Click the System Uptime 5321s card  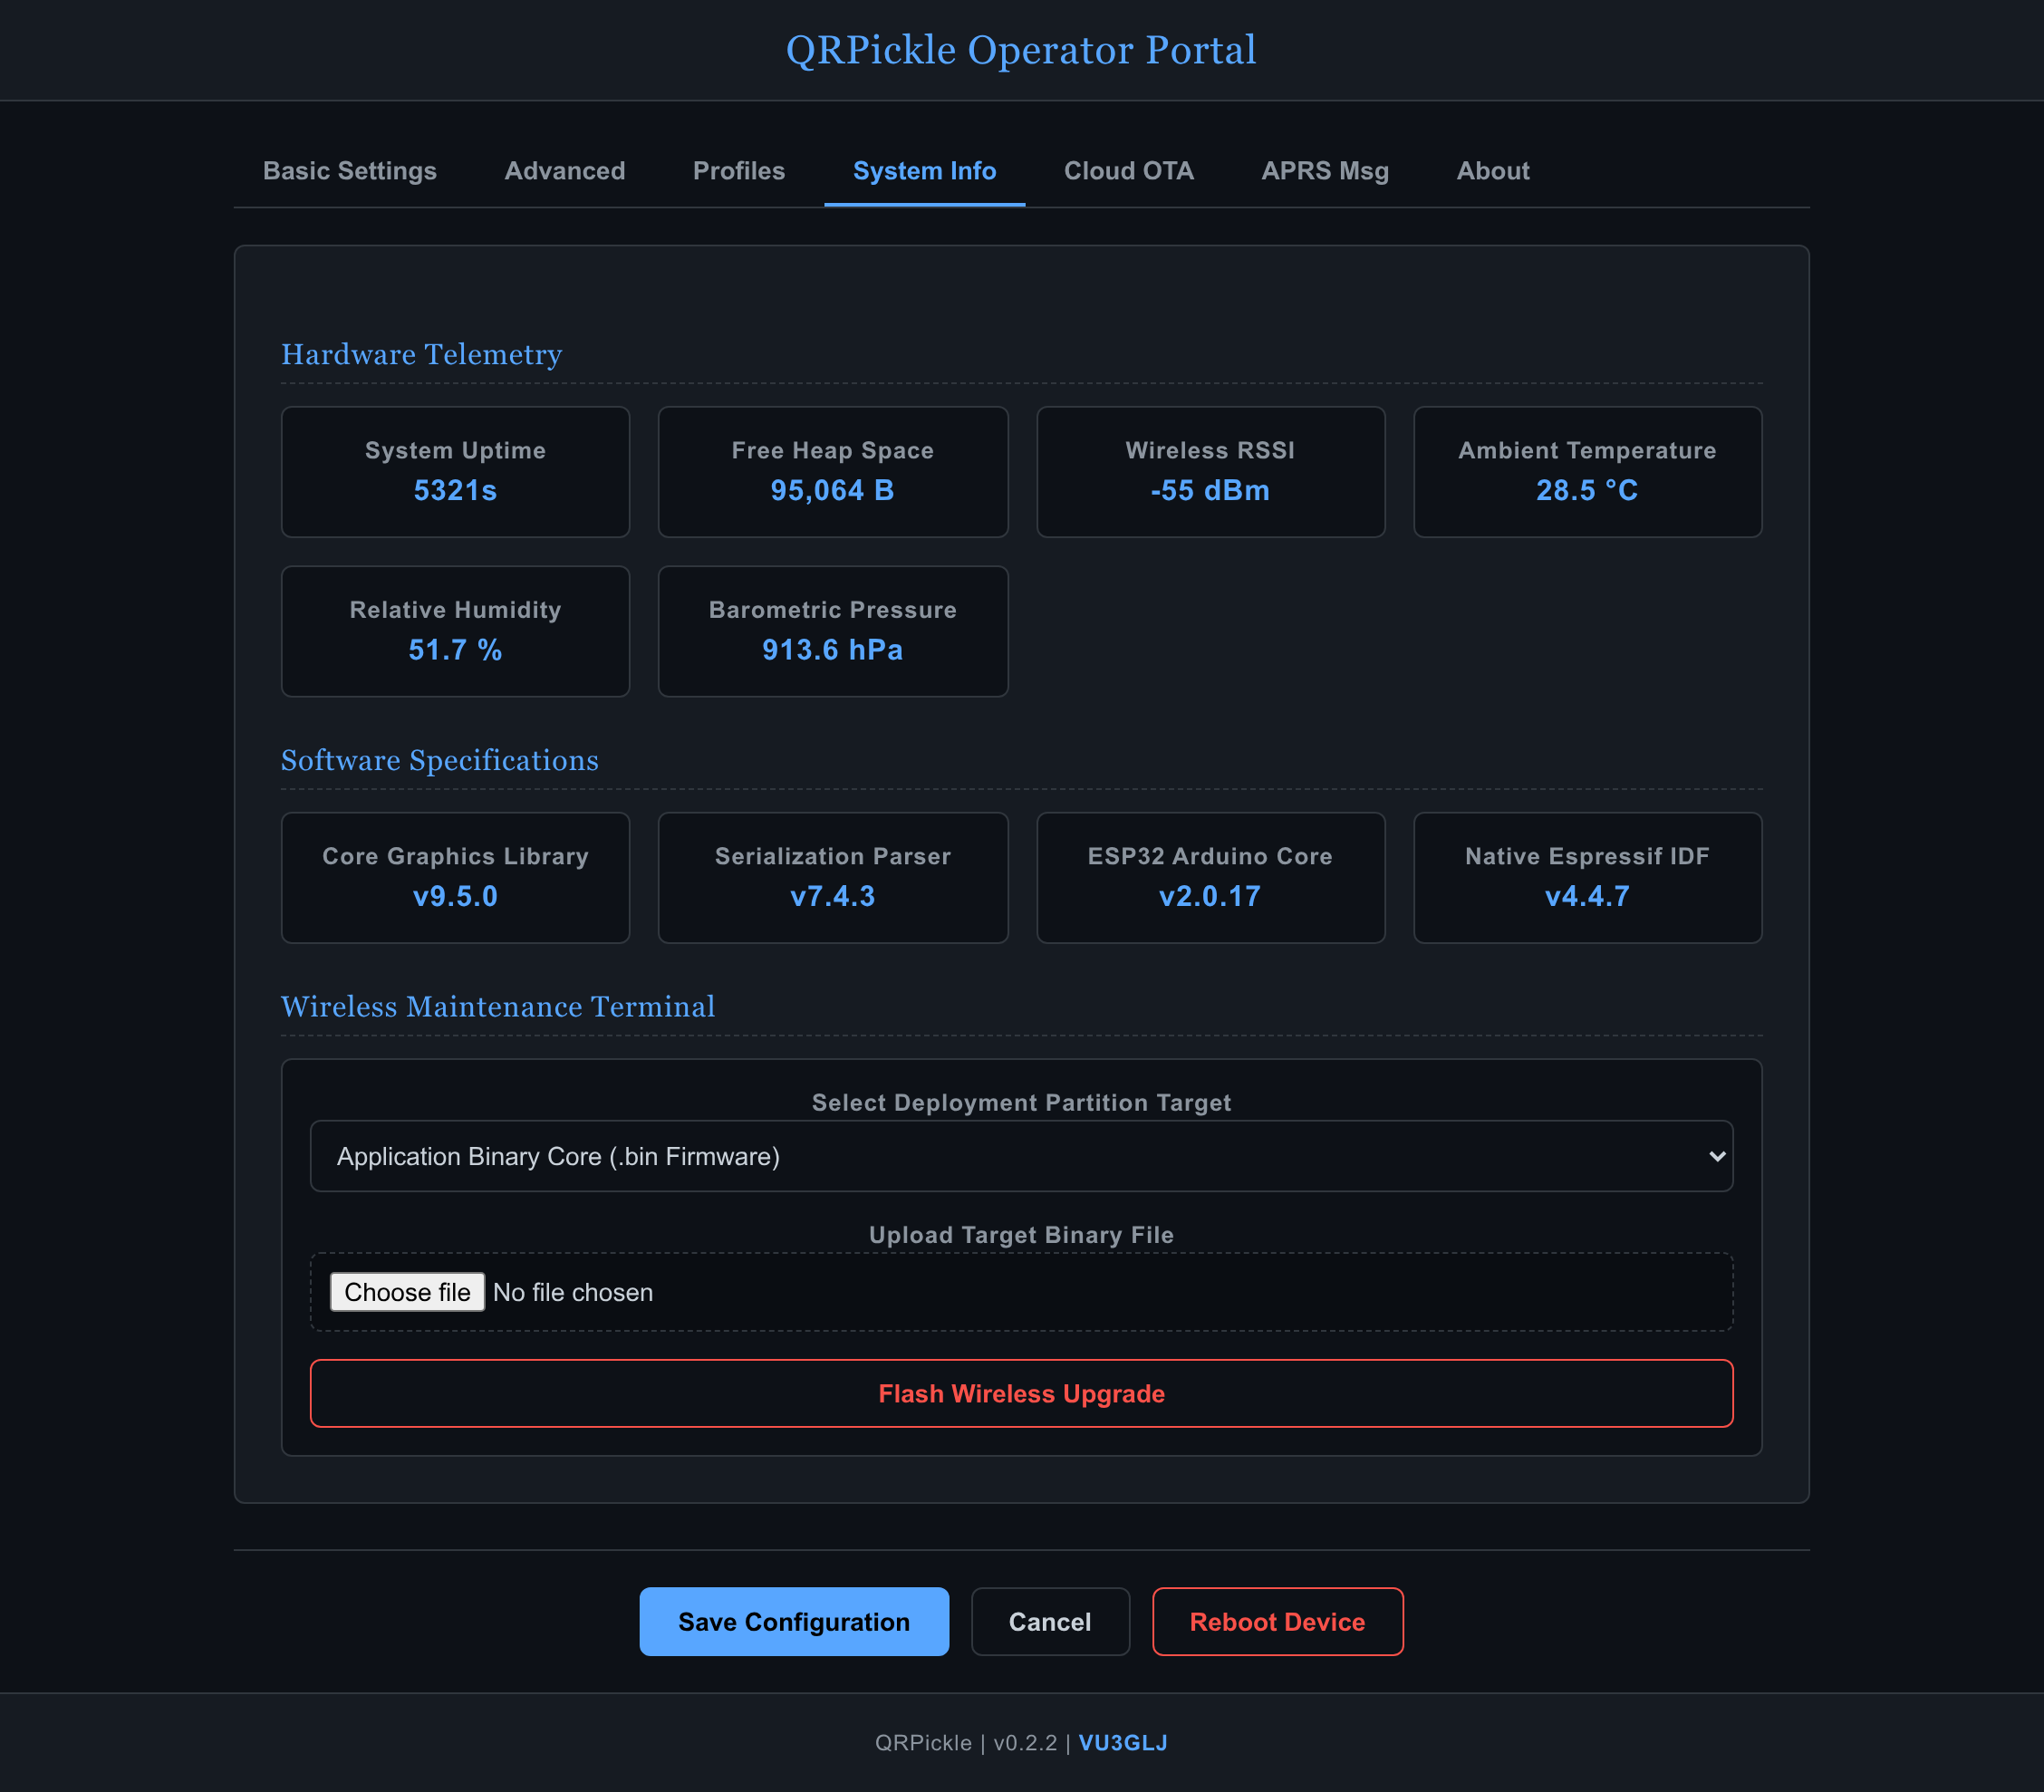pos(455,472)
